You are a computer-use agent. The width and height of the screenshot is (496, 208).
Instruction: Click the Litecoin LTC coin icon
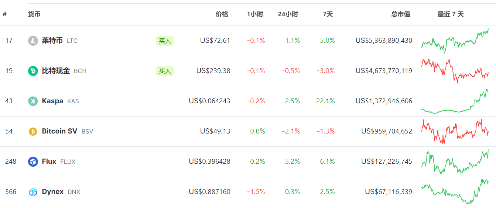33,41
